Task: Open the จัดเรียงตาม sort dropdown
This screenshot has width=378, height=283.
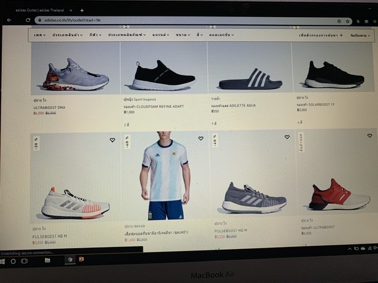Action: pyautogui.click(x=360, y=35)
